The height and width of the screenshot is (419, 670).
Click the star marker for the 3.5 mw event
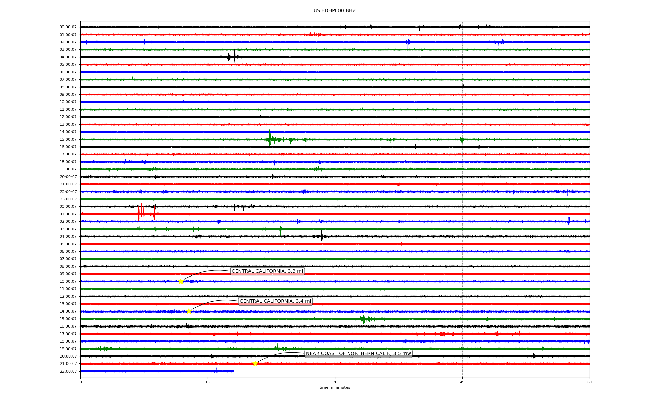[x=255, y=363]
